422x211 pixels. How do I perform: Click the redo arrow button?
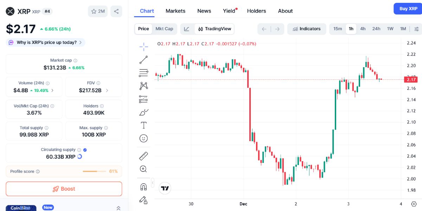pos(277,29)
